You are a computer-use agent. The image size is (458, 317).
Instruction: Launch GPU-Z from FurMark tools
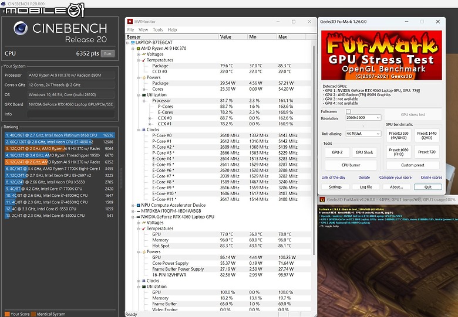(x=338, y=152)
